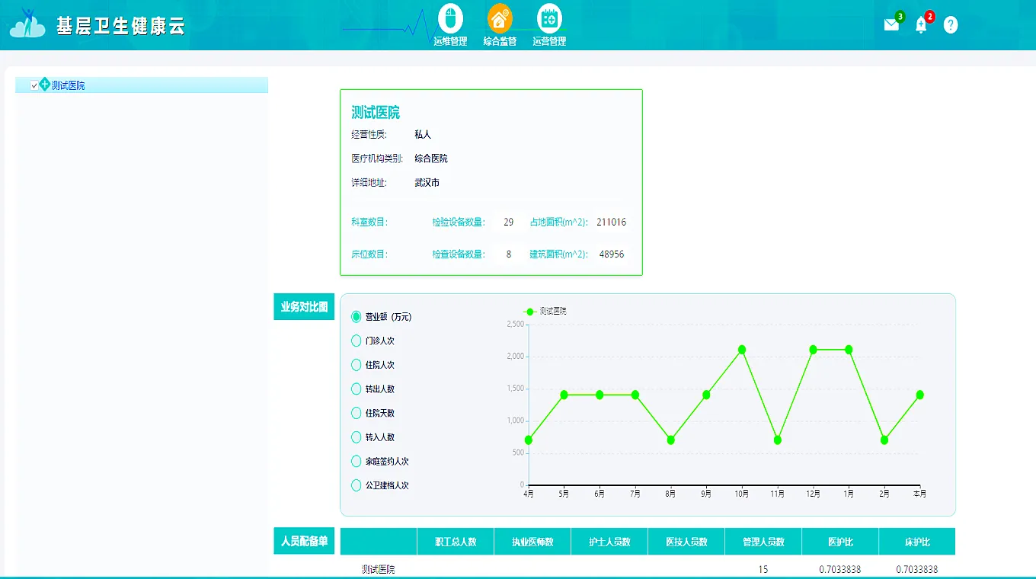The height and width of the screenshot is (579, 1036).
Task: Open the notification bell icon
Action: click(921, 25)
